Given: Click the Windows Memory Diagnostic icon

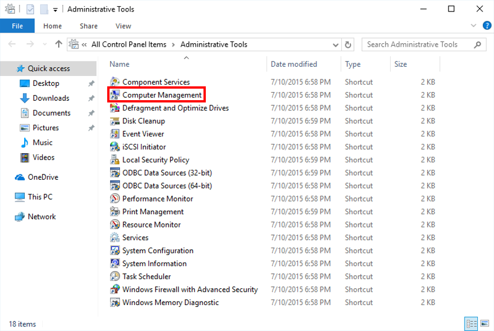Looking at the screenshot, I should pos(115,302).
